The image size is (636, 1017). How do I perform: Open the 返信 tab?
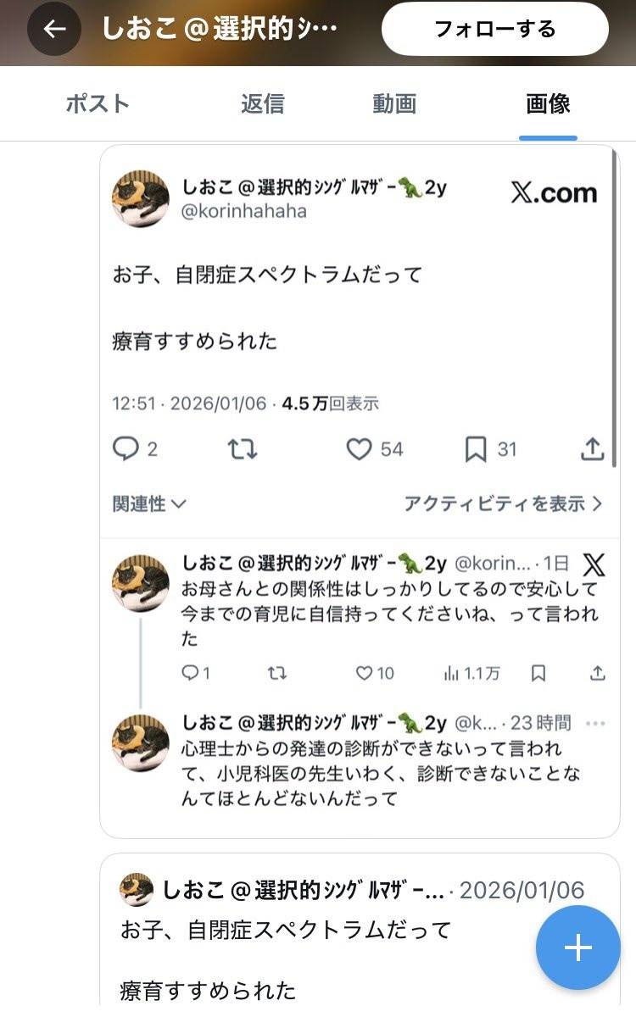262,104
